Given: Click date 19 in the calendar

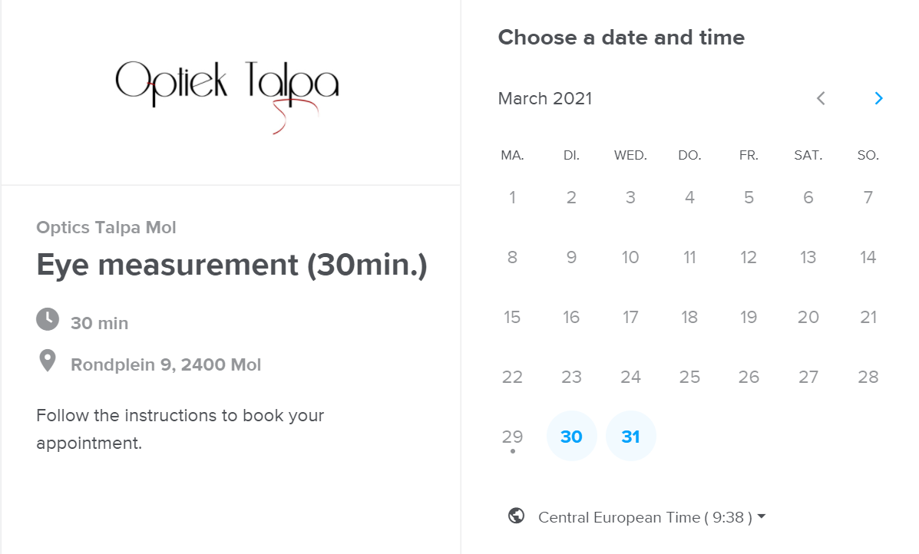Looking at the screenshot, I should pos(749,317).
